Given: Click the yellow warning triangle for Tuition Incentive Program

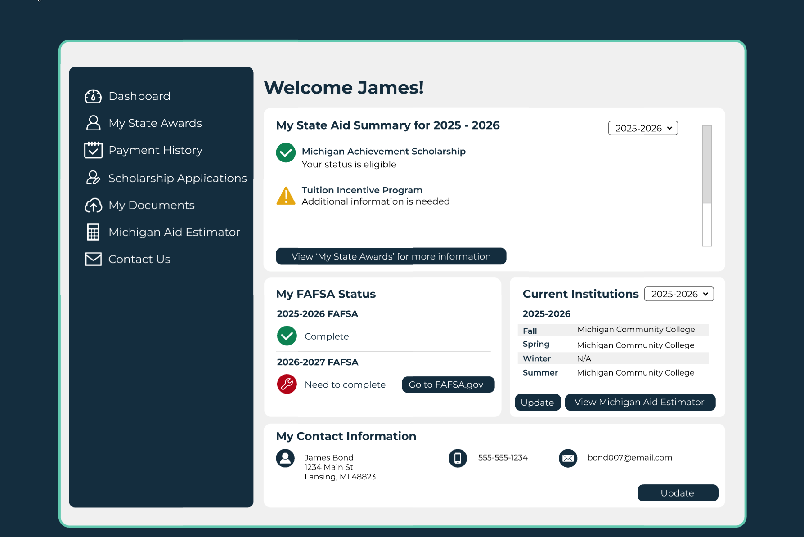Looking at the screenshot, I should click(x=286, y=196).
